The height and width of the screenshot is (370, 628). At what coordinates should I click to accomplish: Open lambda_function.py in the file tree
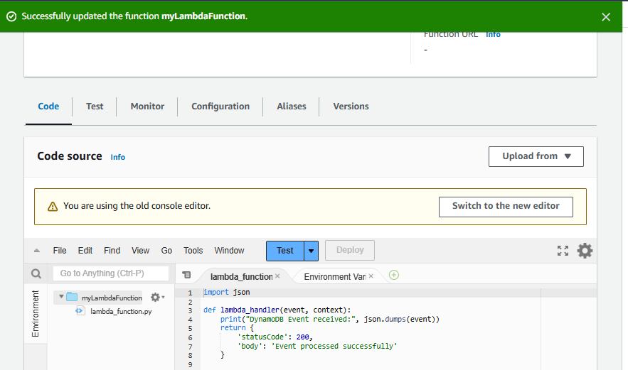pos(120,312)
